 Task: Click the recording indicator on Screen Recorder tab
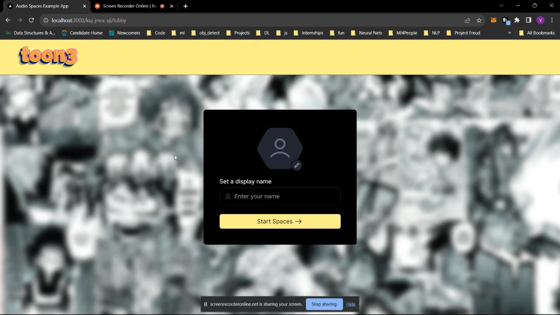click(162, 6)
